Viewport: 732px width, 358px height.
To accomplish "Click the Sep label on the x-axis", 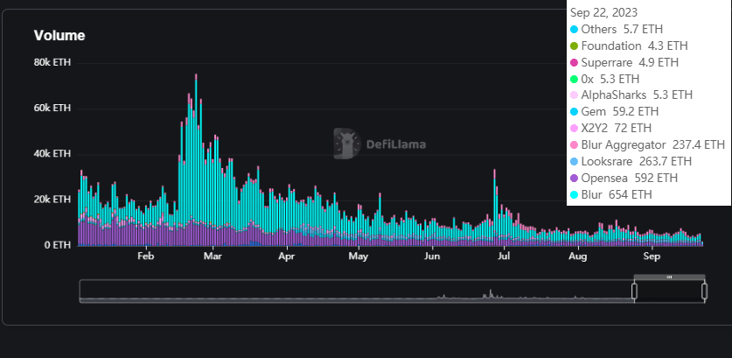I will [x=652, y=257].
